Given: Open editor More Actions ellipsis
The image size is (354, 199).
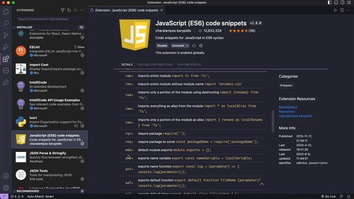Looking at the screenshot, I should [x=348, y=10].
